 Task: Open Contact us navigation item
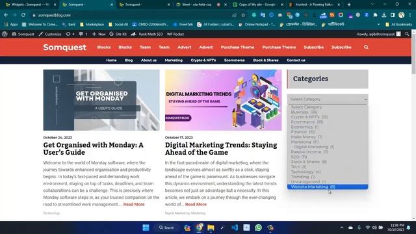point(296,60)
